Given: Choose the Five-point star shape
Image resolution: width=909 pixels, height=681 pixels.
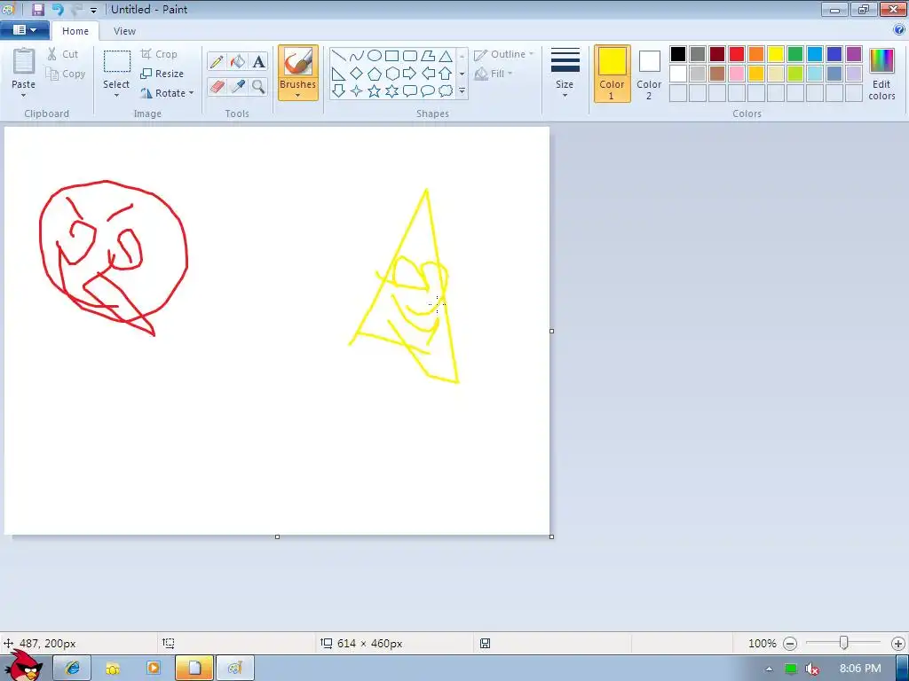Looking at the screenshot, I should (x=375, y=91).
